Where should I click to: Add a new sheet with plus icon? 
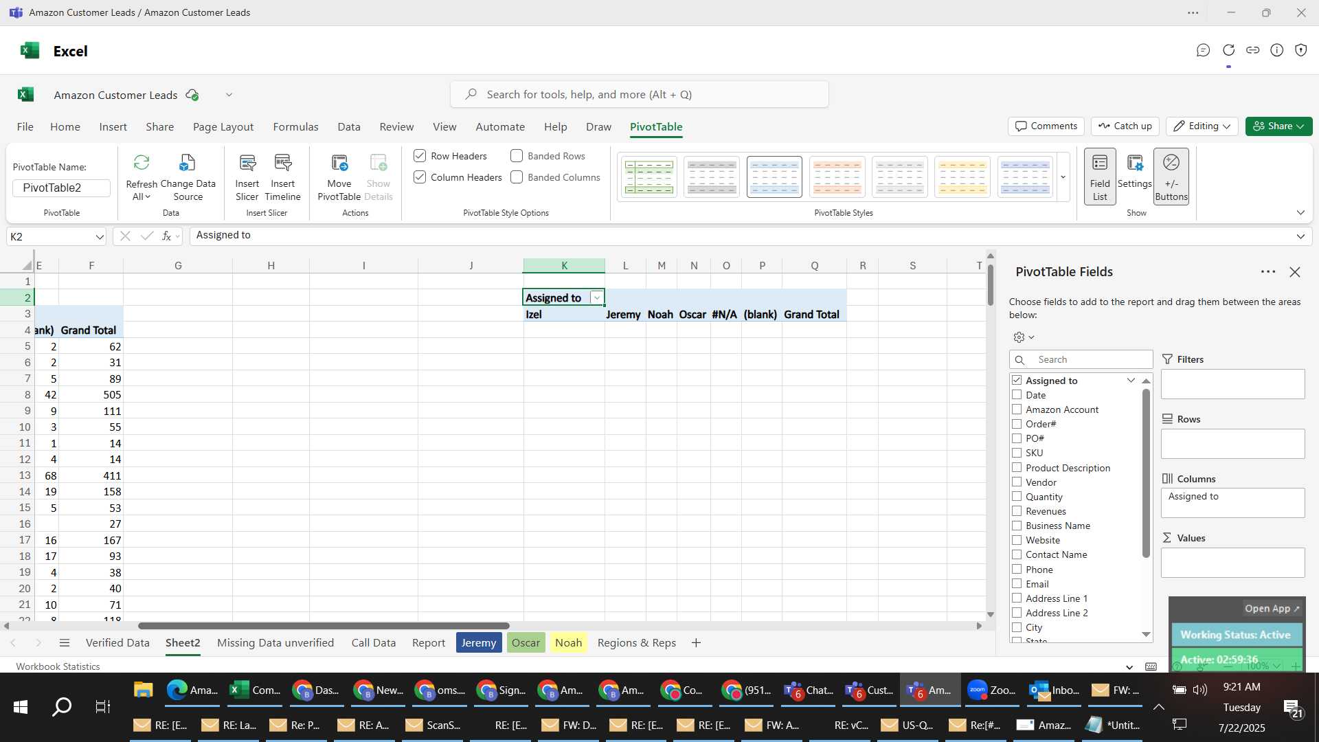click(696, 643)
